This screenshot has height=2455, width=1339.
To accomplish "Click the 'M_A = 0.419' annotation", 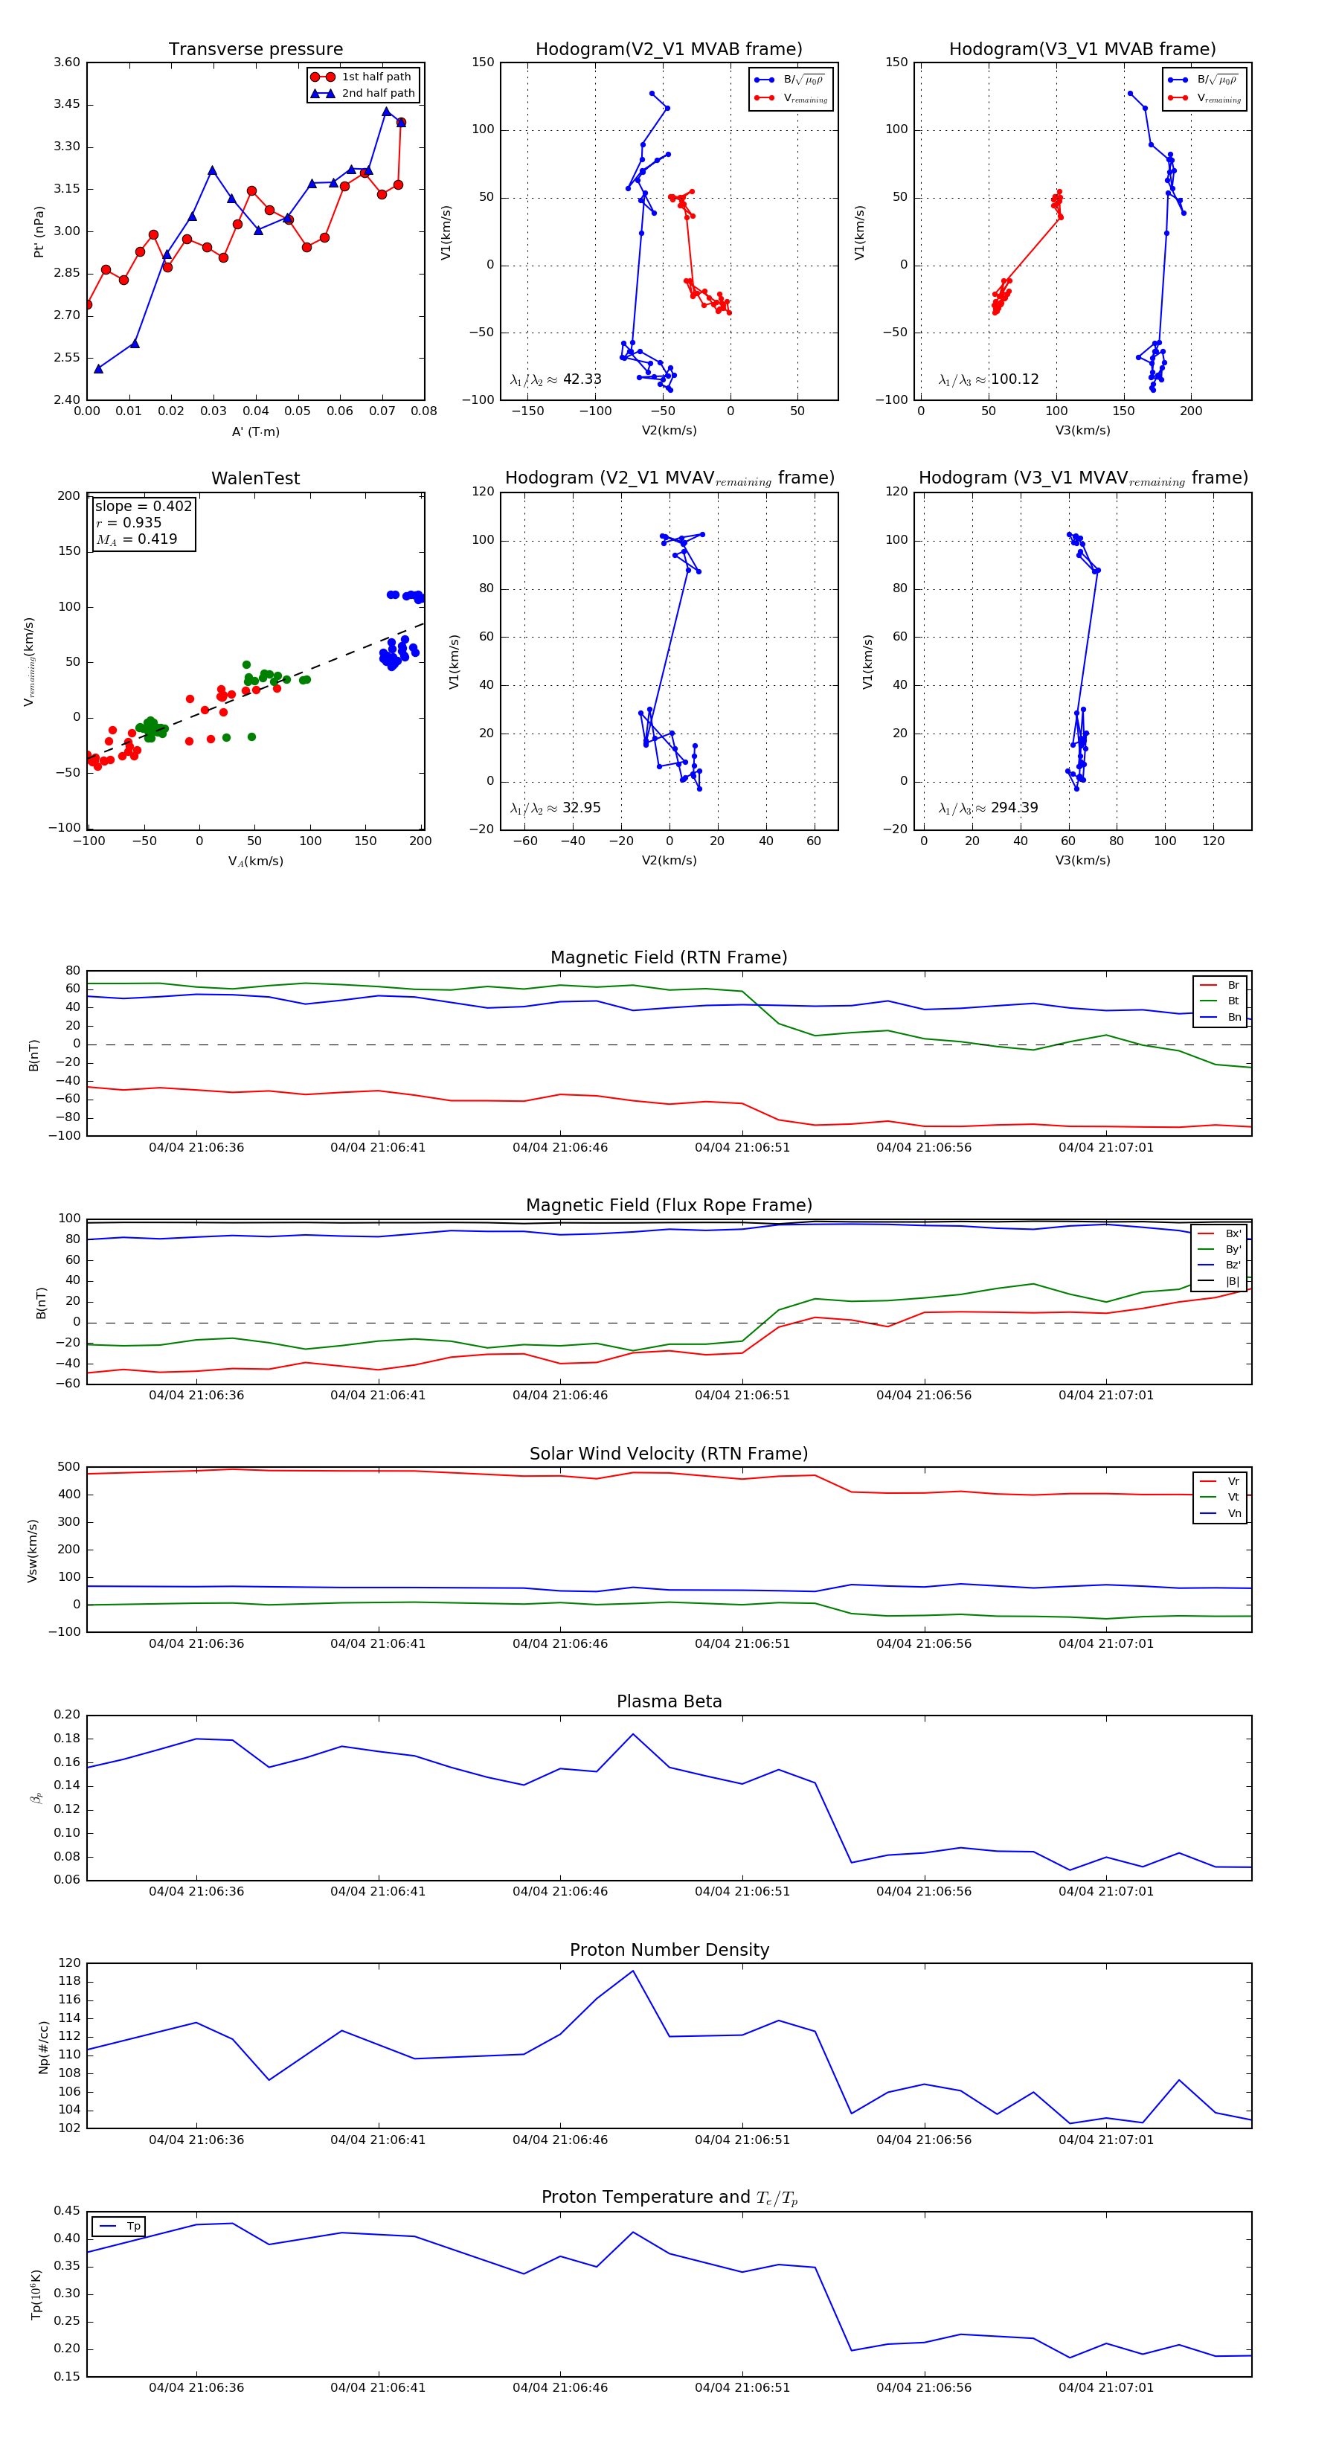I will [136, 539].
